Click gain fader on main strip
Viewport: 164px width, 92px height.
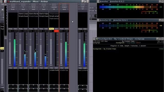pyautogui.click(x=80, y=49)
